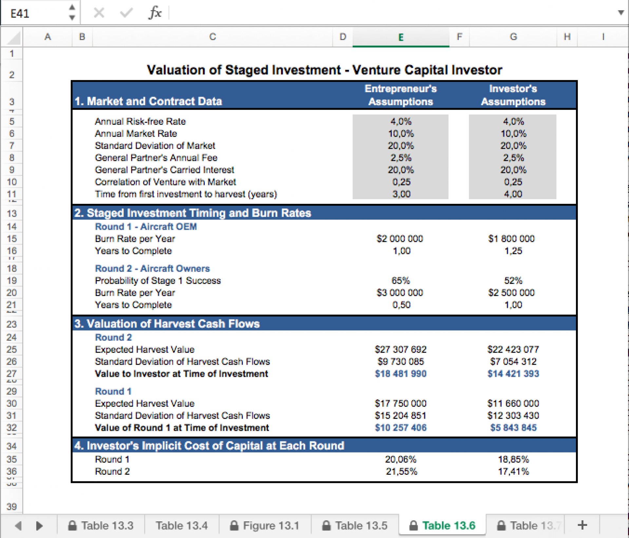Select row 2 header
The image size is (629, 538).
pos(12,71)
